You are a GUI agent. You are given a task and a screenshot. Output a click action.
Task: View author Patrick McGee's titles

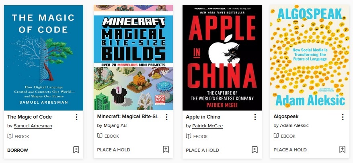[207, 126]
